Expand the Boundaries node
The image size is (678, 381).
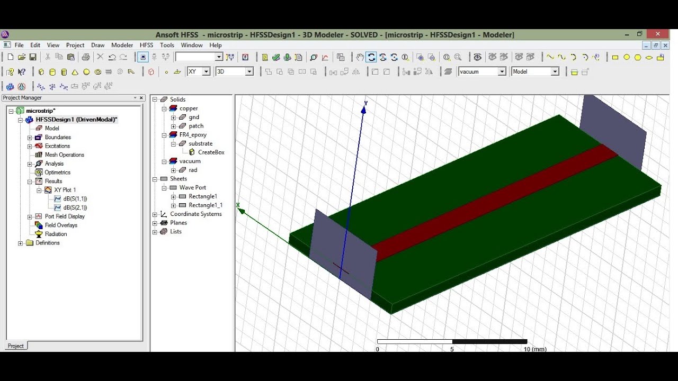pyautogui.click(x=30, y=138)
